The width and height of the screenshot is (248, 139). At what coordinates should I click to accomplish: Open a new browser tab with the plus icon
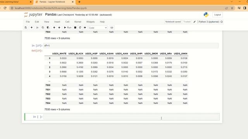79,2
